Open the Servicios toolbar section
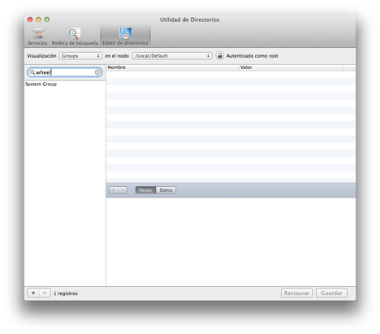Image resolution: width=380 pixels, height=334 pixels. point(37,37)
